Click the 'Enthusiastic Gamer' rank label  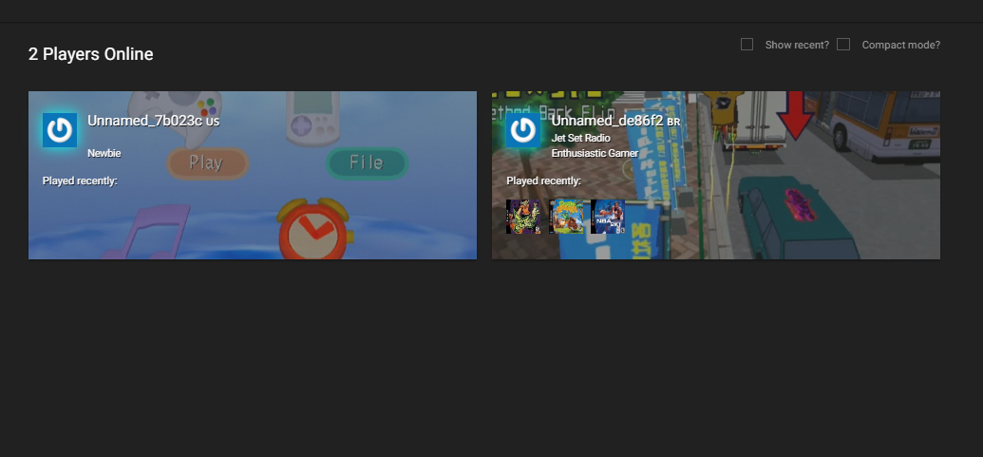point(595,153)
